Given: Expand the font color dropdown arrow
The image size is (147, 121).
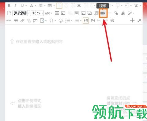Looking at the screenshot, I should point(36,6).
